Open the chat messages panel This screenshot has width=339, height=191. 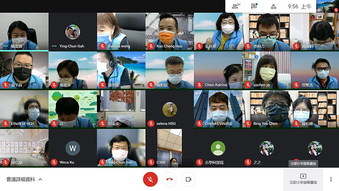254,7
